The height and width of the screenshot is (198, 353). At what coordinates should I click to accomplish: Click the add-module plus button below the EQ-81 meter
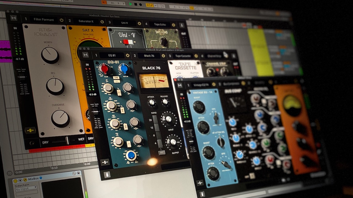[105, 162]
